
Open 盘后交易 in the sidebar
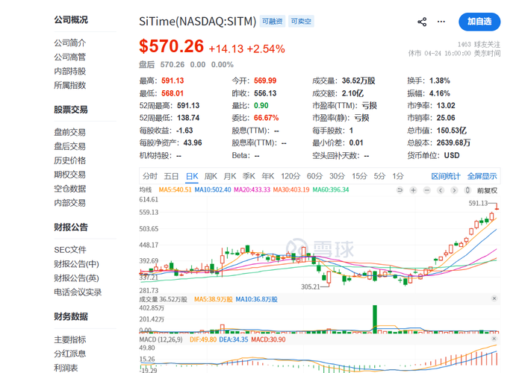click(x=70, y=146)
